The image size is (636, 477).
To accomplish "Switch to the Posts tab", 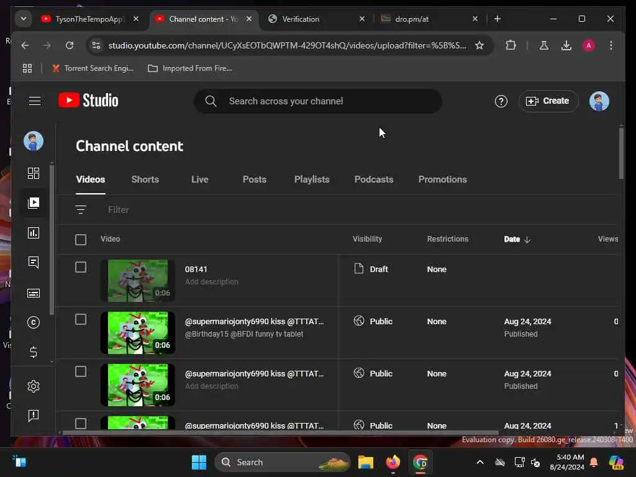I will pos(254,179).
